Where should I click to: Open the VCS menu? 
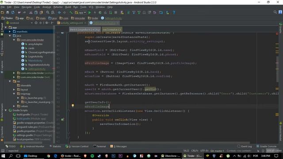coord(91,7)
